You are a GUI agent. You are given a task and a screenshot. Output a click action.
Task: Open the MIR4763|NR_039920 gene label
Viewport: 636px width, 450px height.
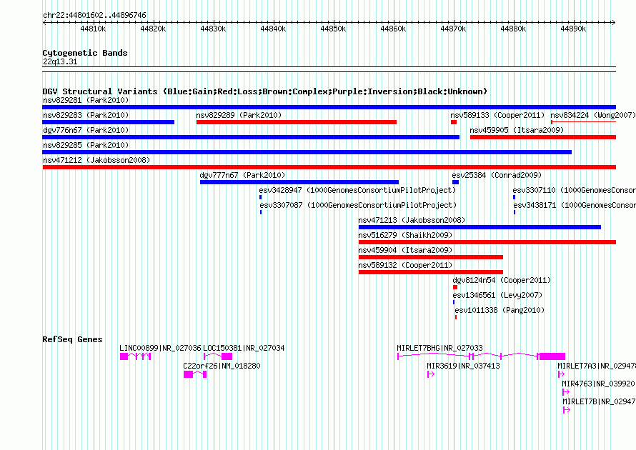pyautogui.click(x=598, y=384)
